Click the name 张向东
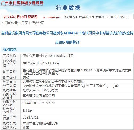This screenshot has height=130, width=134. (x=27, y=110)
